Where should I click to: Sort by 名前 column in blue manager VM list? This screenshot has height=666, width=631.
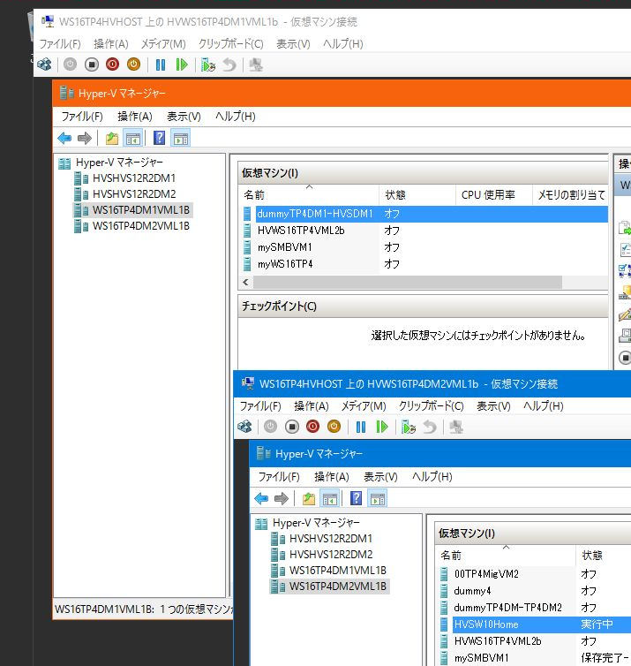[x=506, y=555]
